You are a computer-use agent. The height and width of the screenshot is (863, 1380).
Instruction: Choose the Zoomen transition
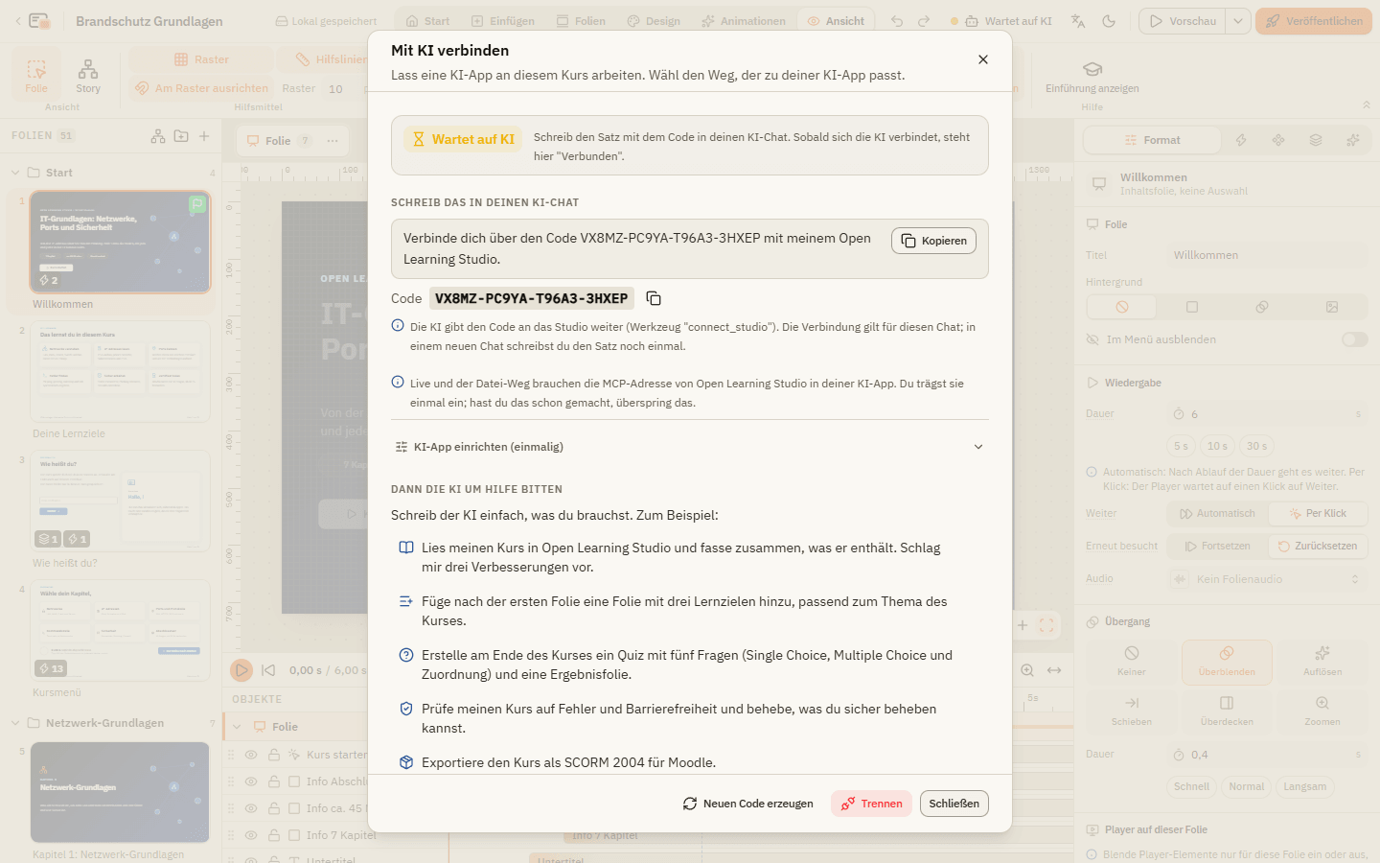(x=1322, y=711)
